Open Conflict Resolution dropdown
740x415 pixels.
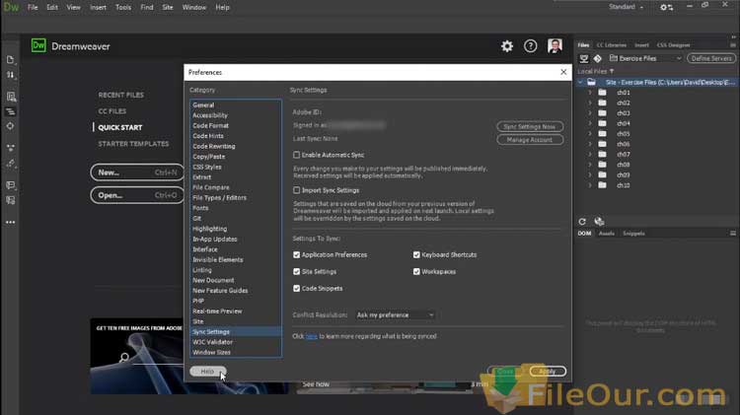point(395,315)
